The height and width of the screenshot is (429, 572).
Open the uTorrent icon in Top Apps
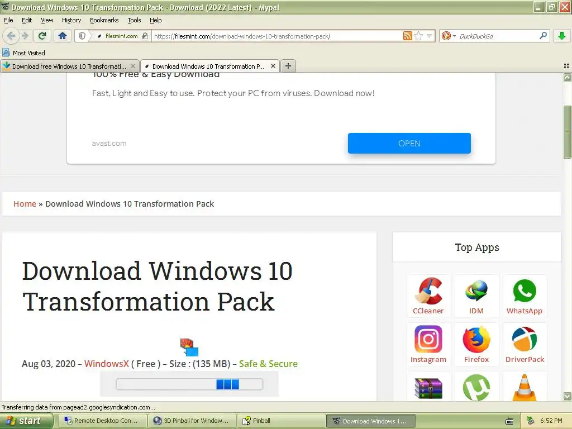[x=476, y=388]
